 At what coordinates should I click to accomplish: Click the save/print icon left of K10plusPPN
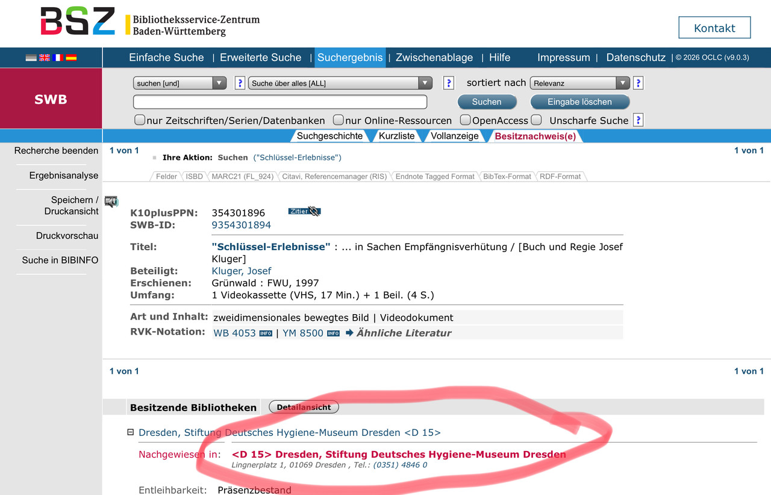pos(111,202)
